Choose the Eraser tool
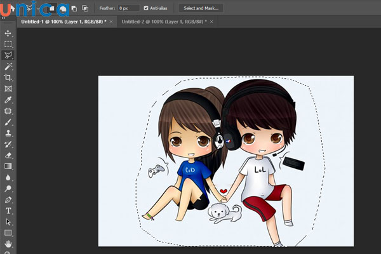 click(8, 155)
